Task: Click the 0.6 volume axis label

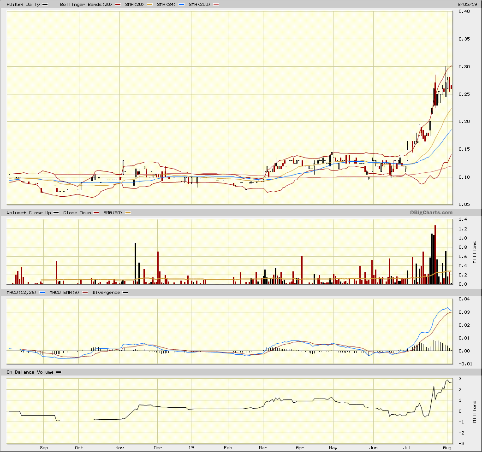Action: (x=463, y=256)
